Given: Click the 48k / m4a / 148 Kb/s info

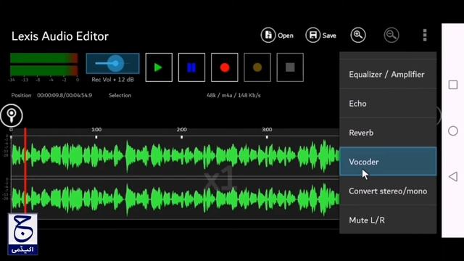Looking at the screenshot, I should coord(233,95).
